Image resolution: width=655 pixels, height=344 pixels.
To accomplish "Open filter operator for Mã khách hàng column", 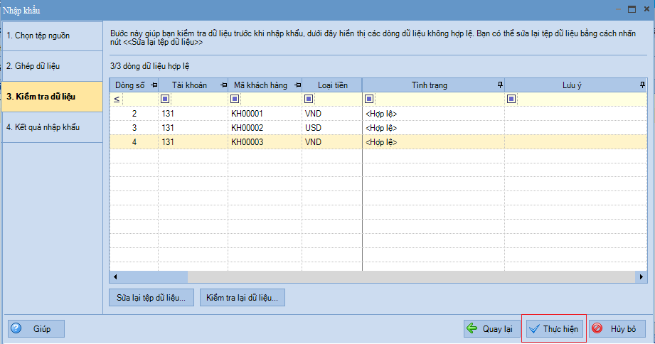I will (235, 99).
